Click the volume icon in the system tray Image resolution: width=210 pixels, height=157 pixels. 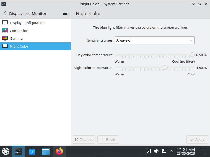pyautogui.click(x=157, y=151)
